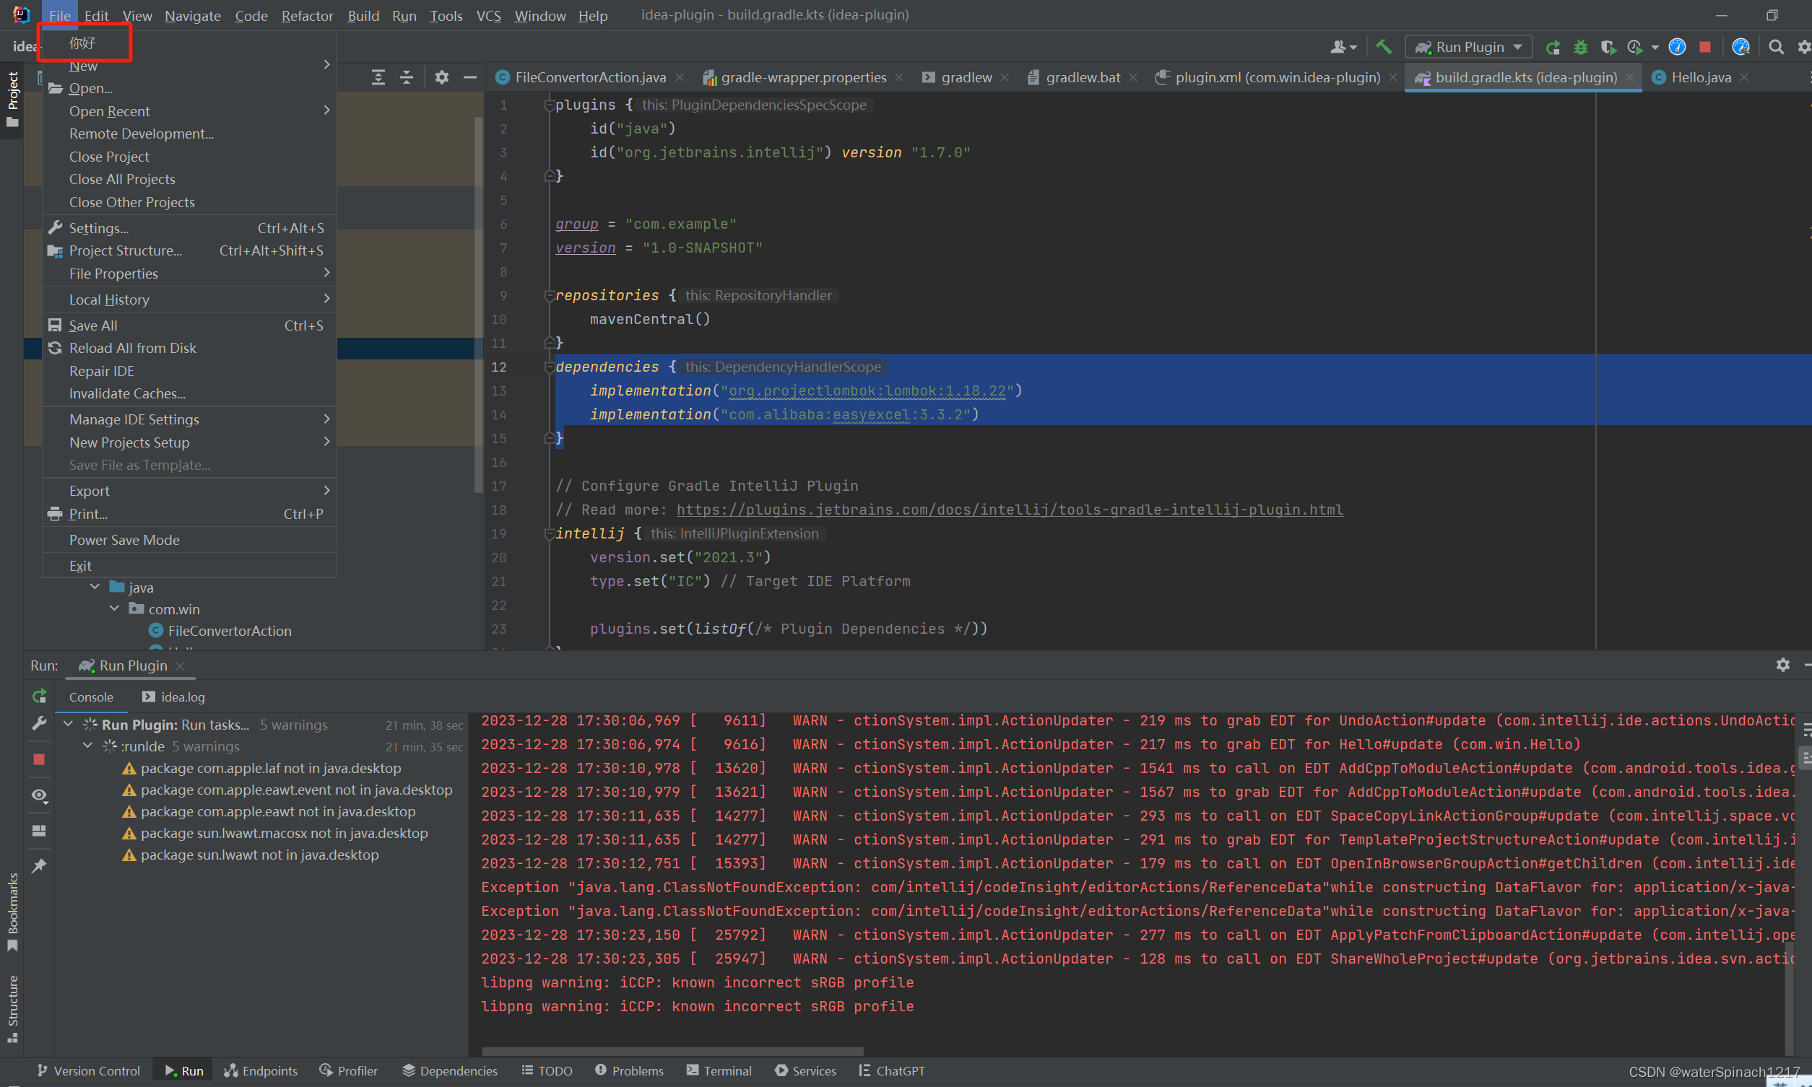
Task: Click Save All in File menu
Action: [190, 326]
